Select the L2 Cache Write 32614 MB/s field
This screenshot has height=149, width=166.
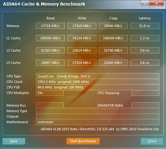pos(82,50)
